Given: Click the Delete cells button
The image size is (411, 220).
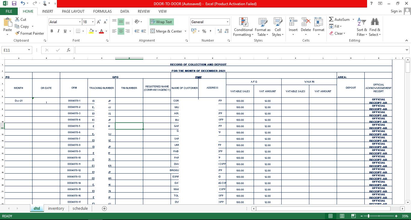Looking at the screenshot, I should 306,27.
